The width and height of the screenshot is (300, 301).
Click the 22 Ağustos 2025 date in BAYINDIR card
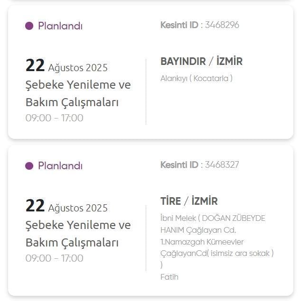pos(66,66)
